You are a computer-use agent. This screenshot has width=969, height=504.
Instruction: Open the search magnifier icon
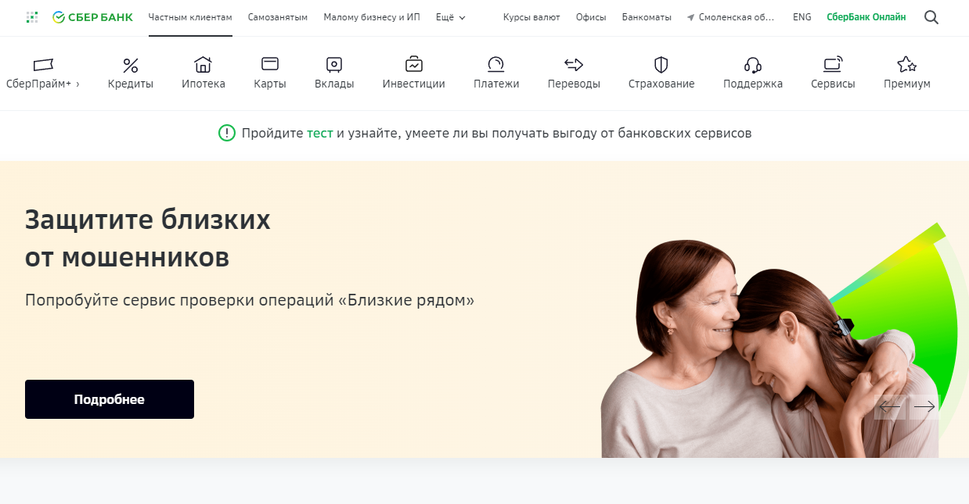click(x=931, y=17)
